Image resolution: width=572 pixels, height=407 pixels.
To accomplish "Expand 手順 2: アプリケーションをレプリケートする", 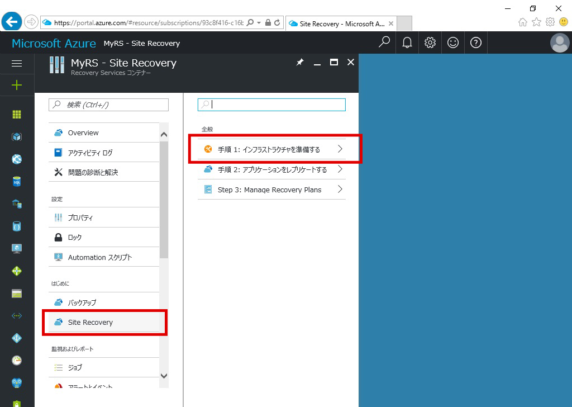I will pos(271,169).
